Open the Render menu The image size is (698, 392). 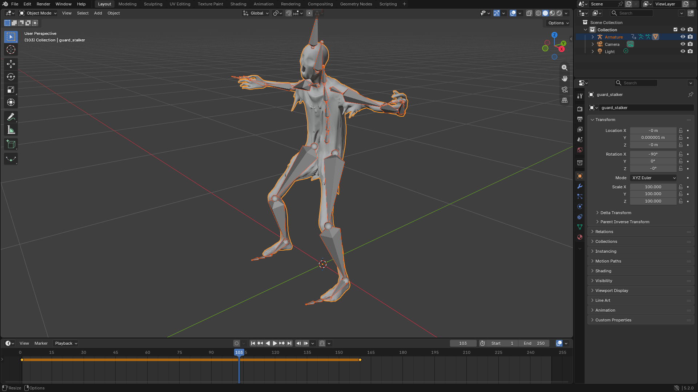(x=43, y=4)
